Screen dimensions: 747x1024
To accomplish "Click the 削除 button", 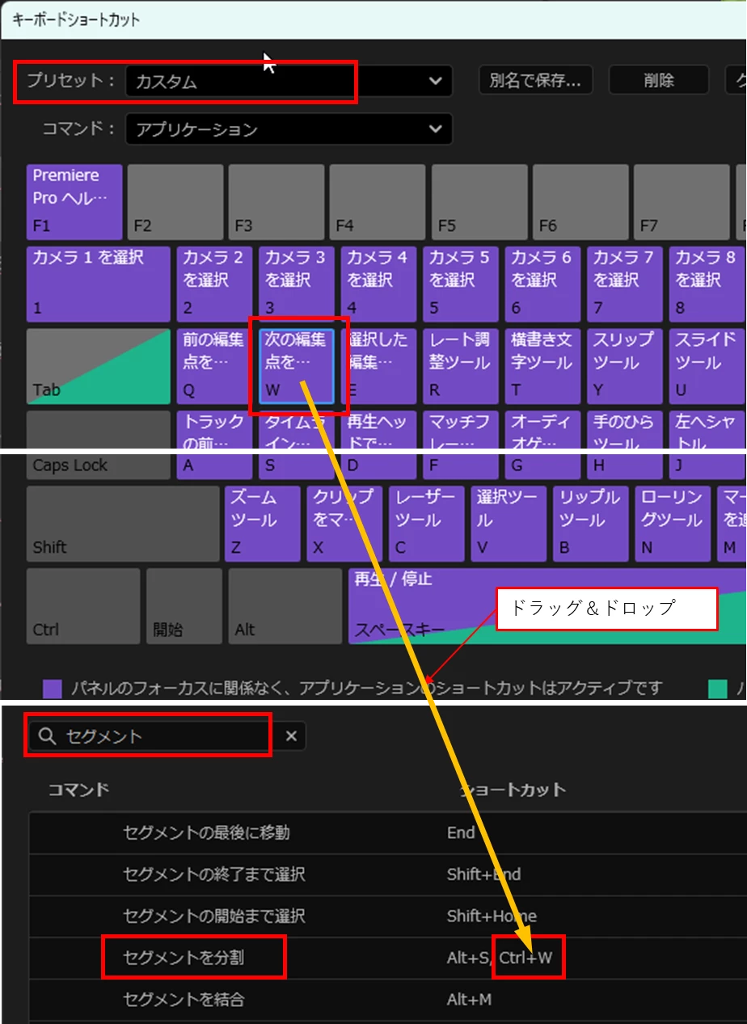I will 659,80.
